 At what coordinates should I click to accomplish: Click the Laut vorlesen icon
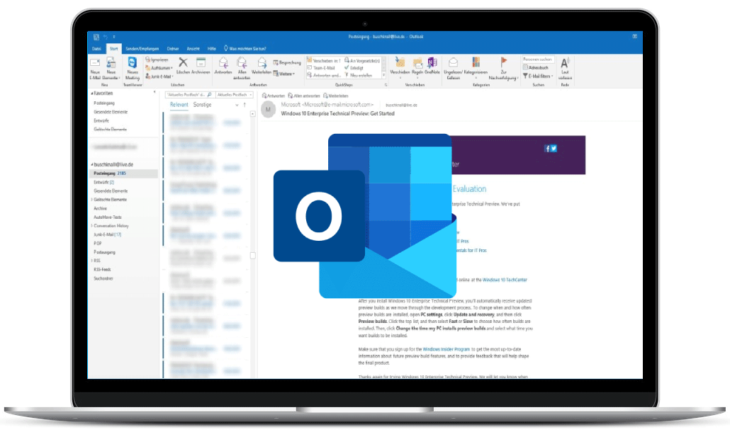(565, 63)
